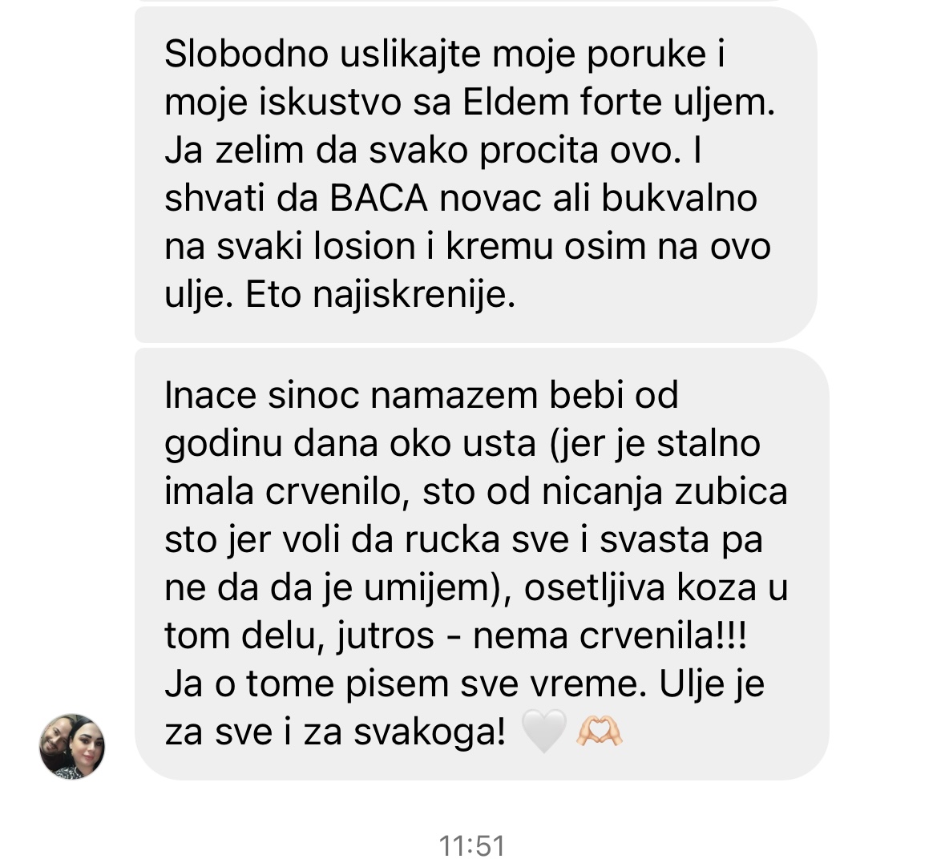
Task: Click the phrase 'nema crvenila!!!'
Action: pyautogui.click(x=610, y=635)
